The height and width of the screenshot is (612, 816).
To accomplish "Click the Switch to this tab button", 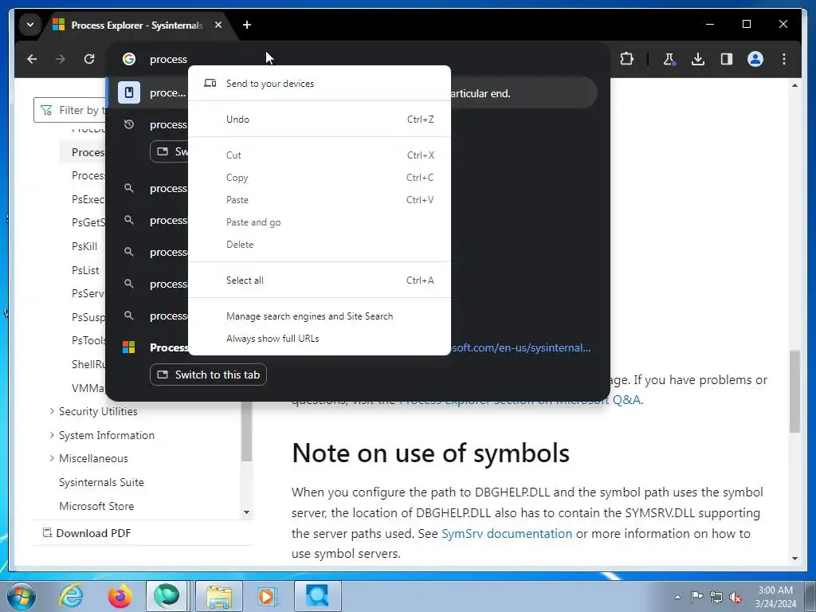I will click(x=208, y=375).
